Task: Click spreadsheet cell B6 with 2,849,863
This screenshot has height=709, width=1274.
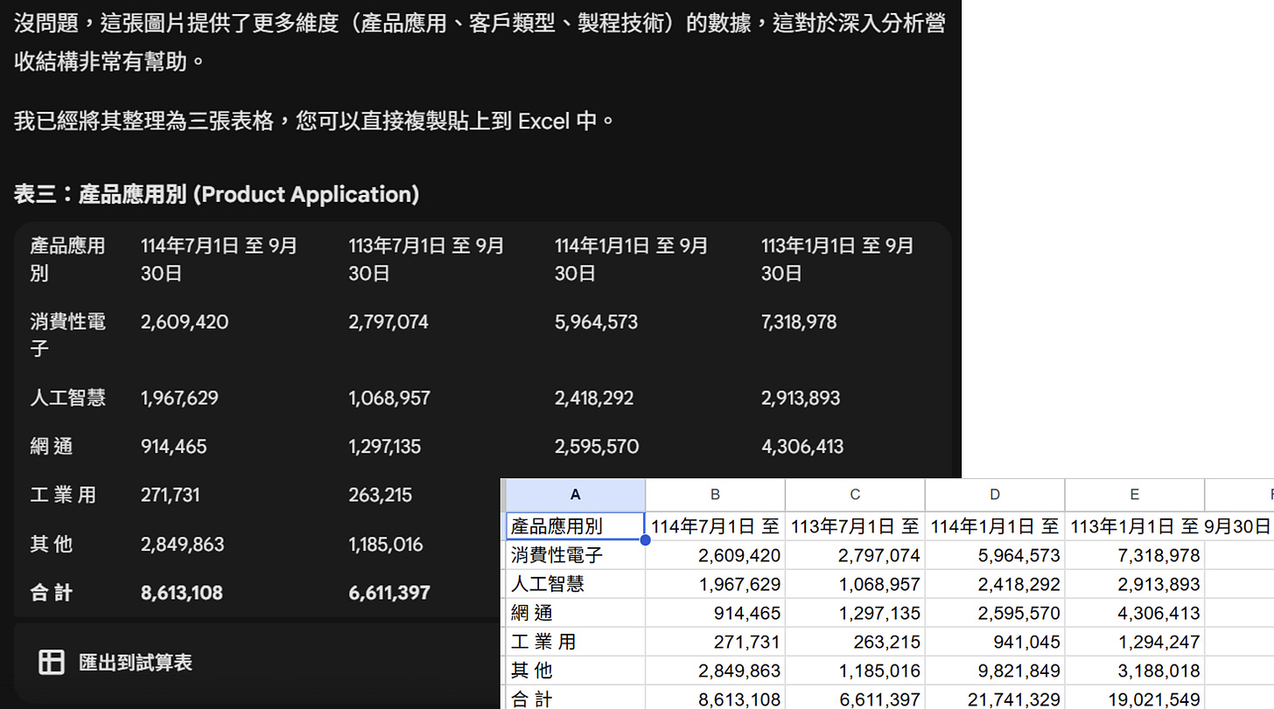Action: pos(715,671)
